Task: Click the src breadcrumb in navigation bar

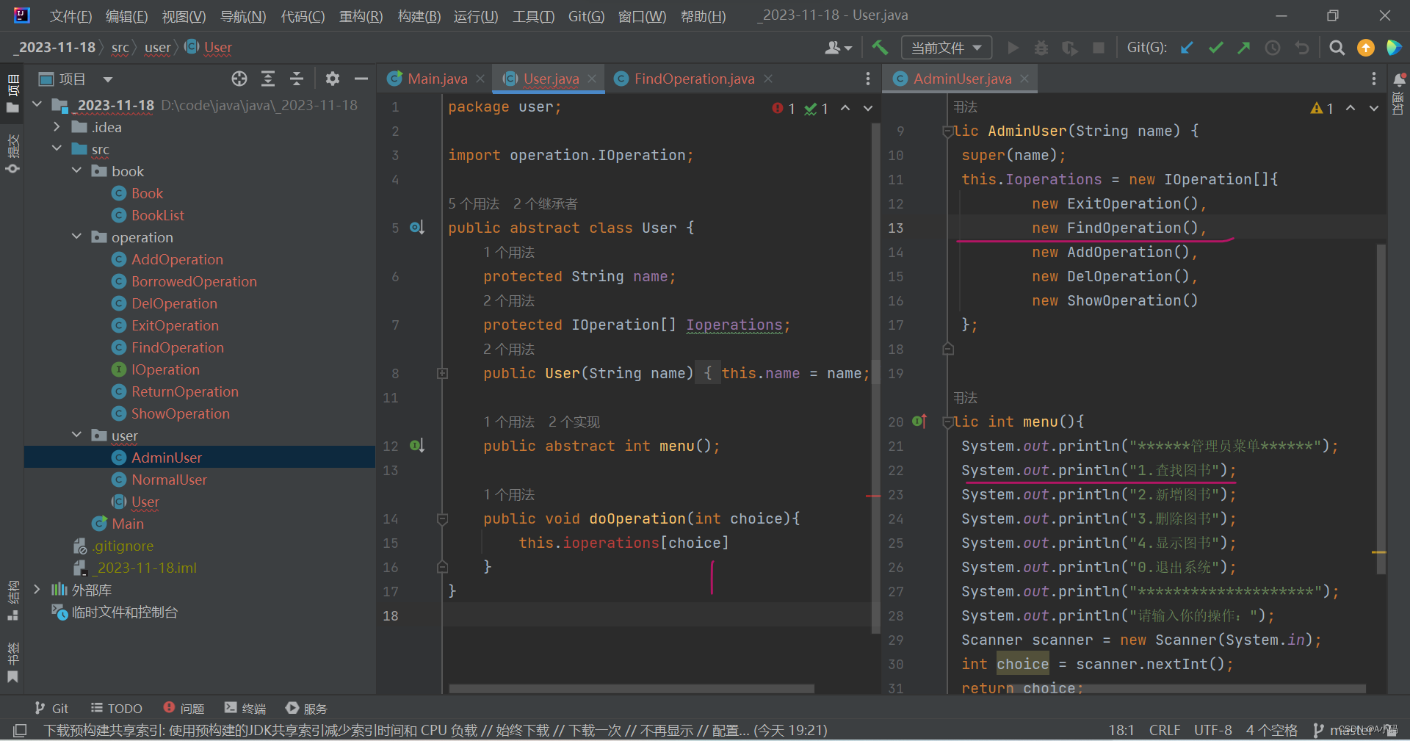Action: pyautogui.click(x=120, y=48)
